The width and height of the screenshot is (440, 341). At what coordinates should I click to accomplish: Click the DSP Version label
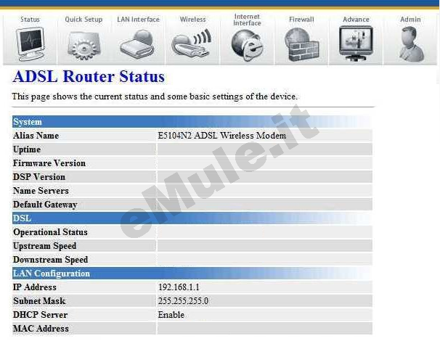[39, 177]
